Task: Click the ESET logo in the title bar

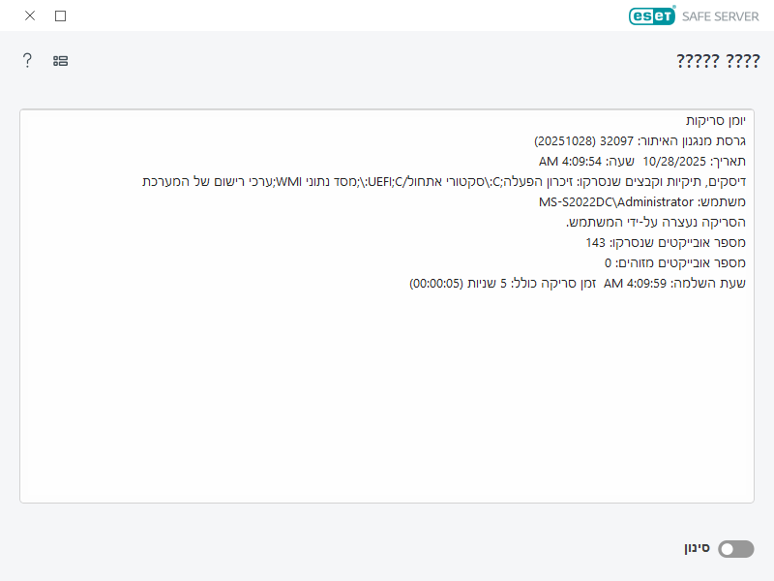Action: (650, 16)
